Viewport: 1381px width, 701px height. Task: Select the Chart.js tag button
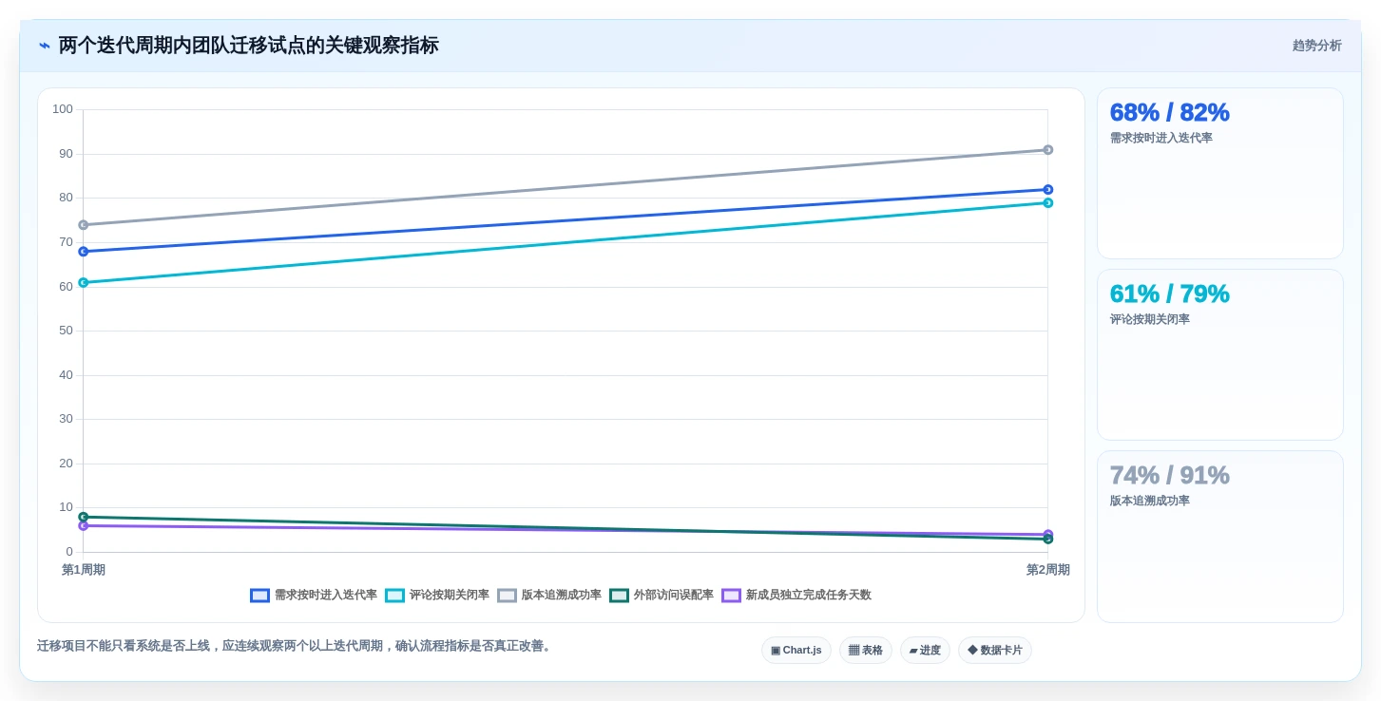pos(796,651)
